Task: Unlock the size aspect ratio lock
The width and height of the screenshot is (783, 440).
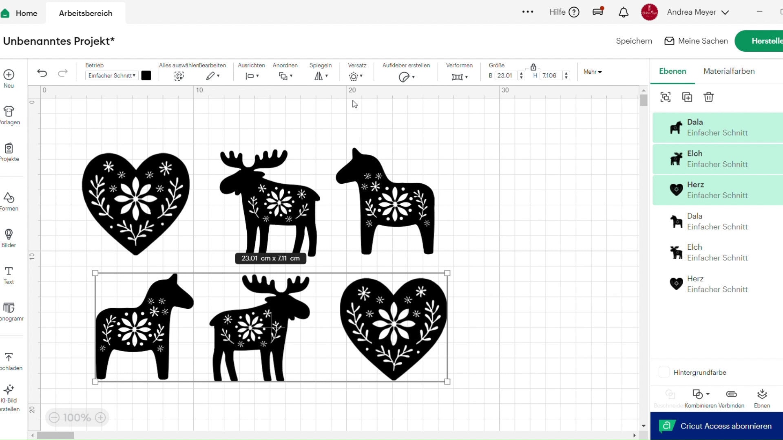Action: click(533, 67)
